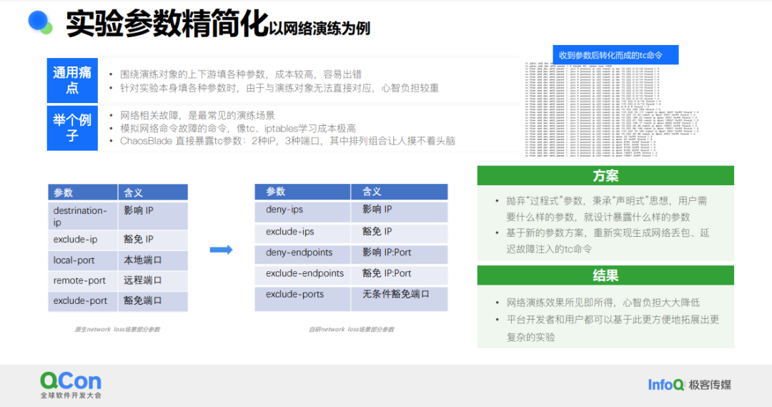772x407 pixels.
Task: Click the 影响 IP:Port cell
Action: pyautogui.click(x=400, y=254)
